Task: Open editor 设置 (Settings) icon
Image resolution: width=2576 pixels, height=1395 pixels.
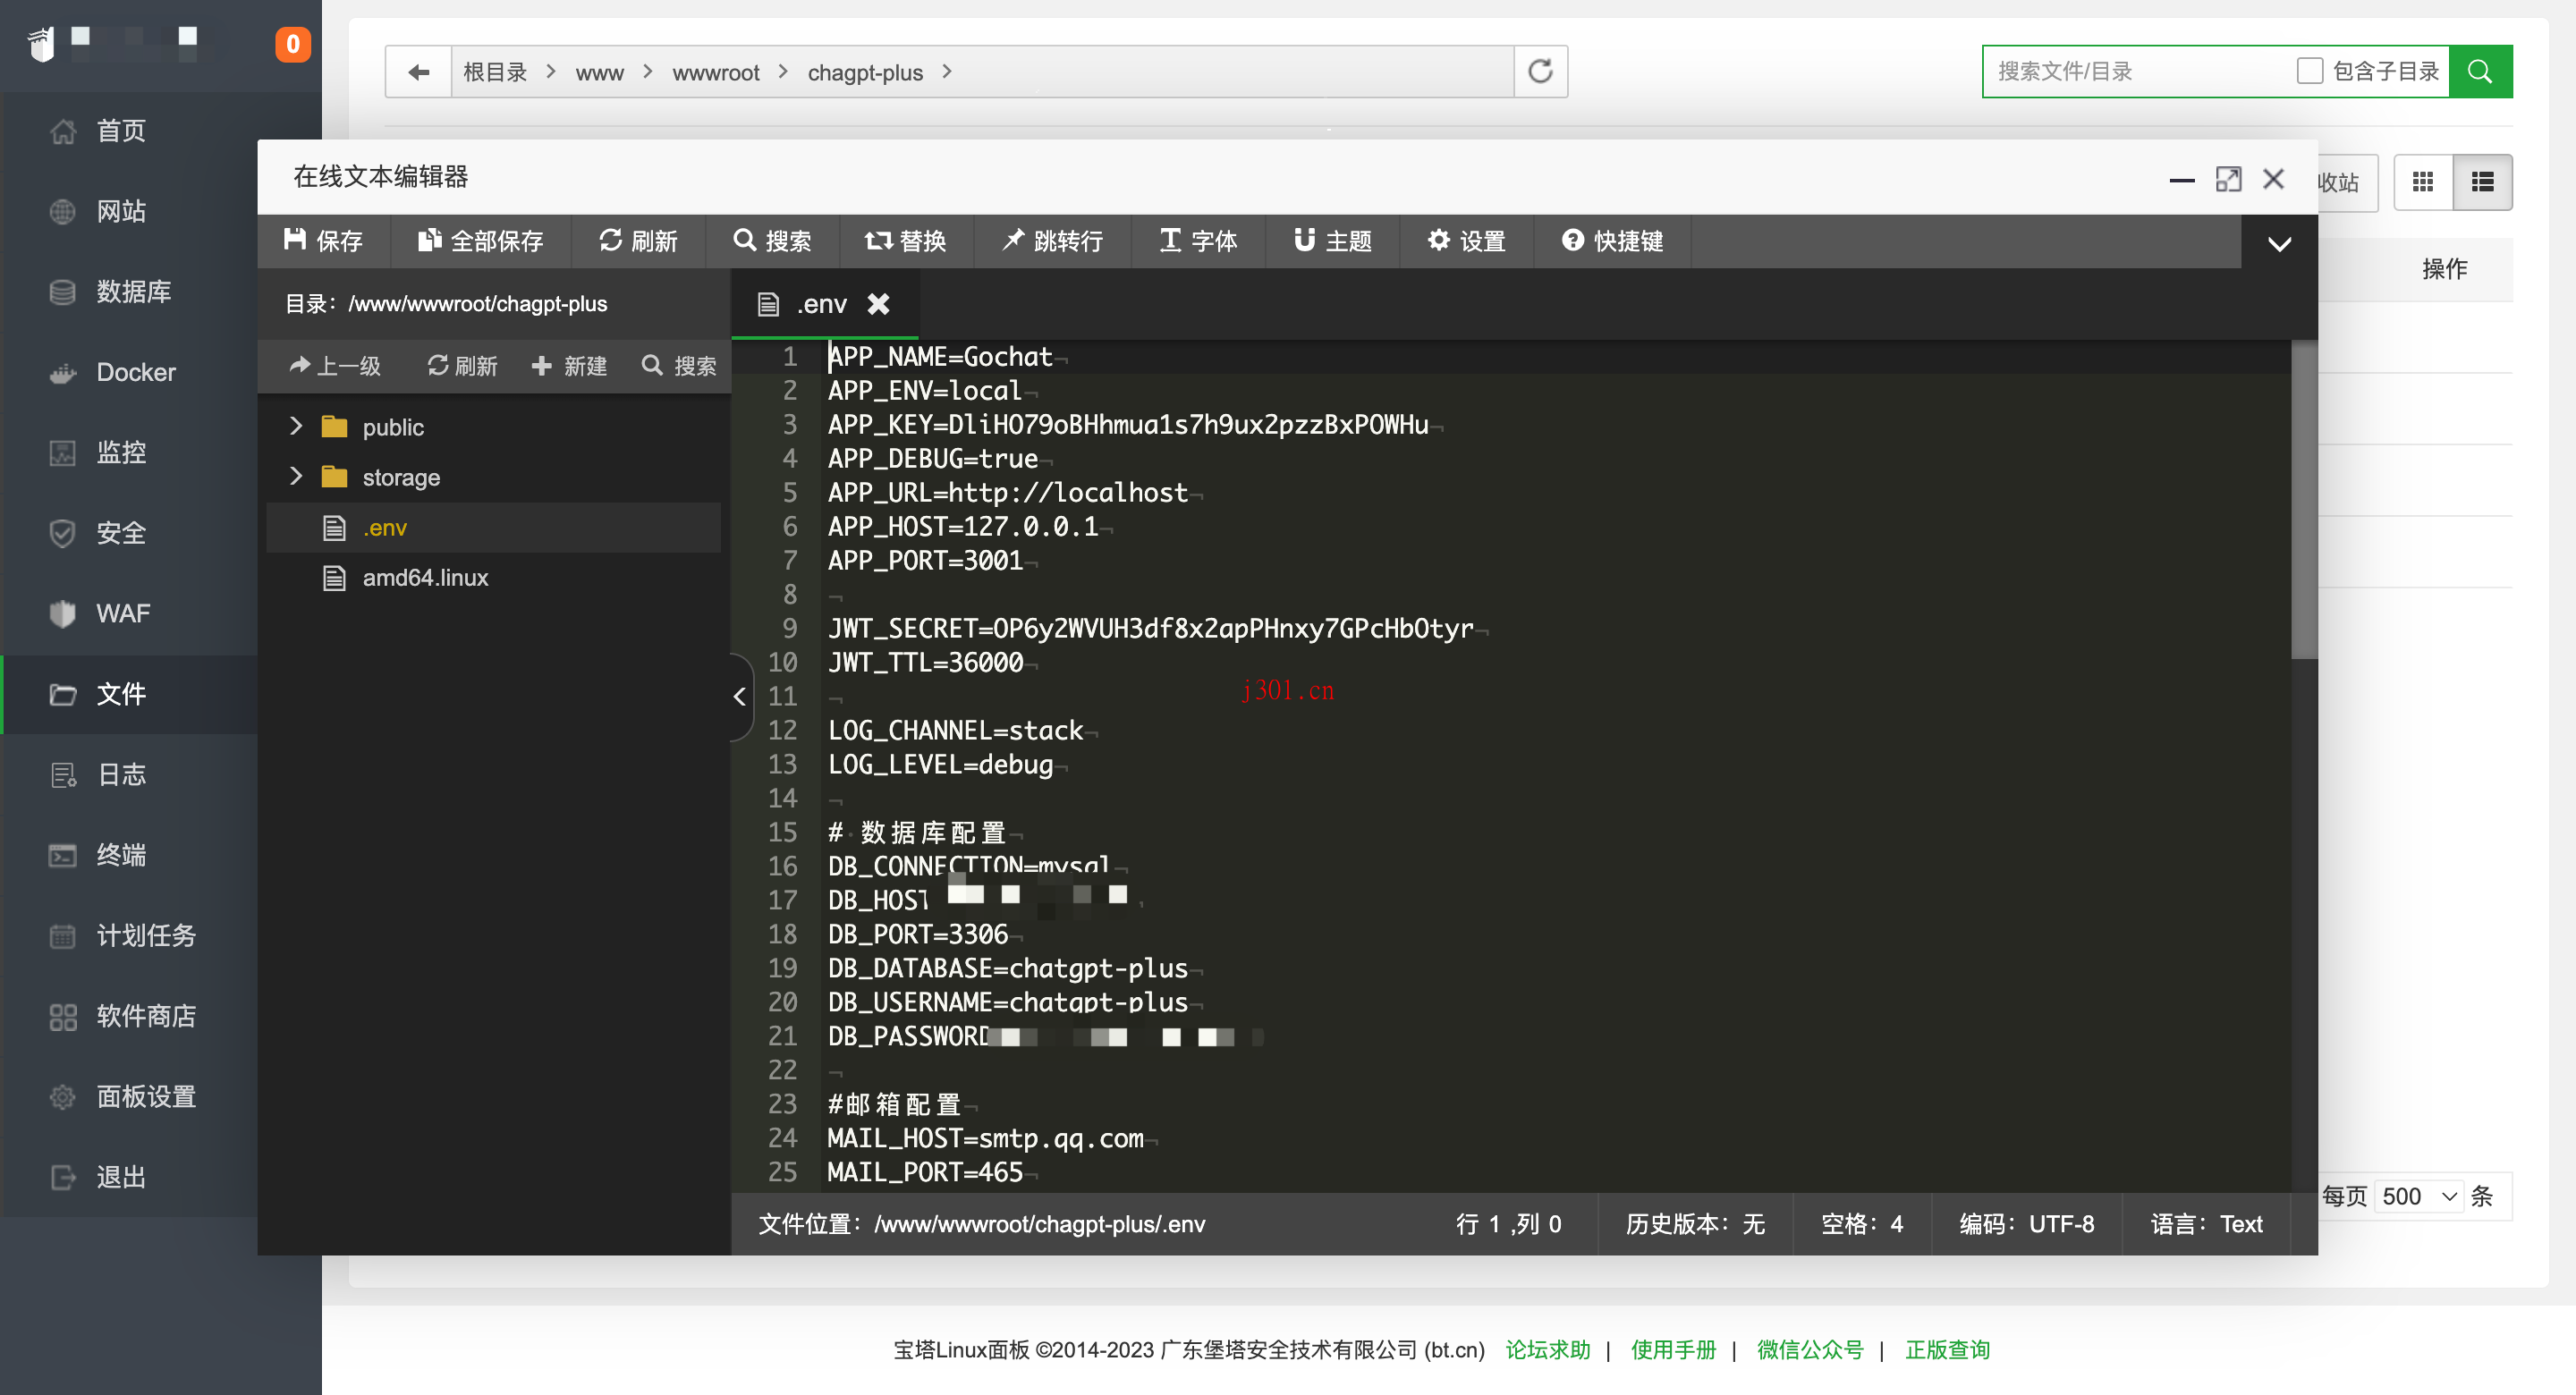Action: (1465, 241)
